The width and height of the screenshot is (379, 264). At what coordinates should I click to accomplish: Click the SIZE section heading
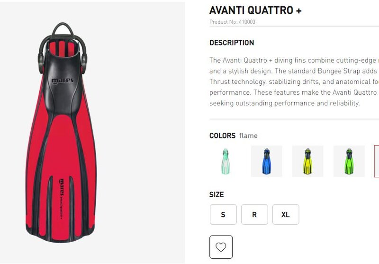[217, 195]
